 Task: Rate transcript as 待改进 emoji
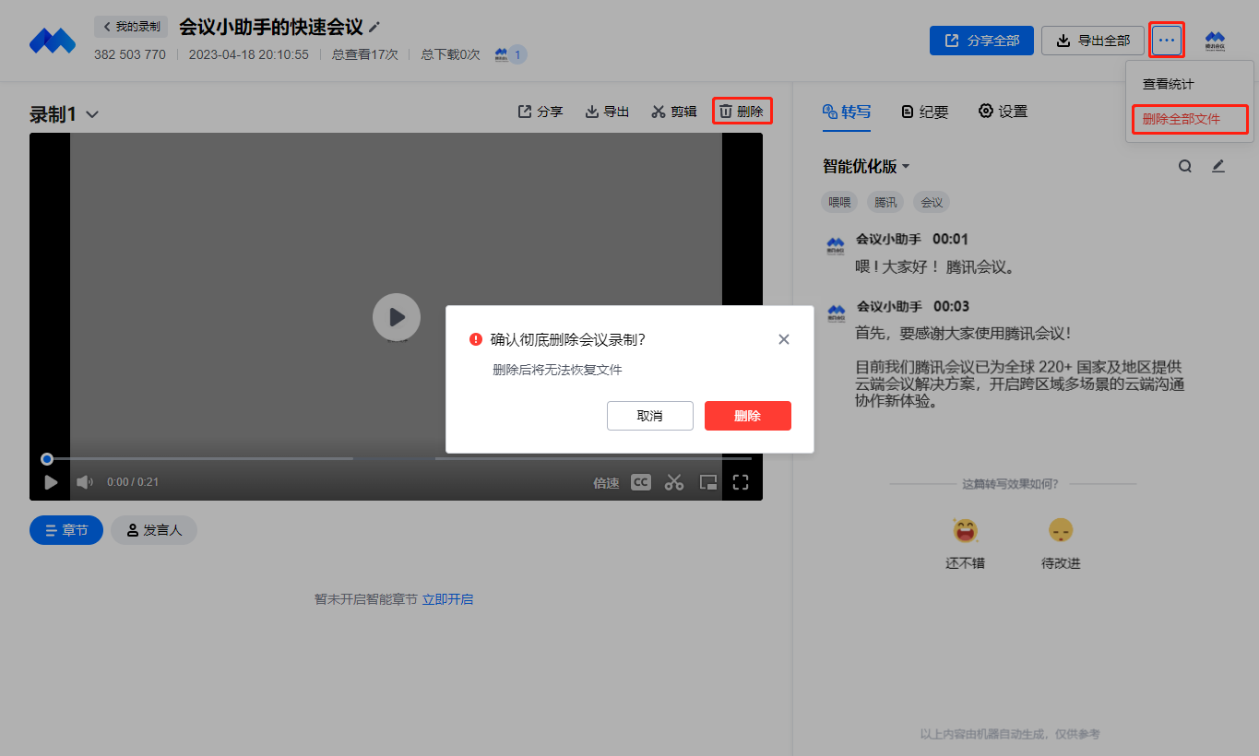1061,531
